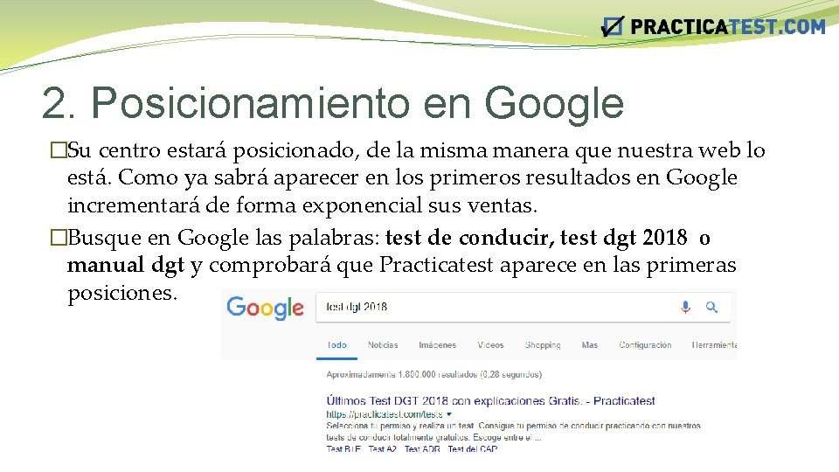Open the Más tab
The width and height of the screenshot is (839, 472).
coord(589,345)
